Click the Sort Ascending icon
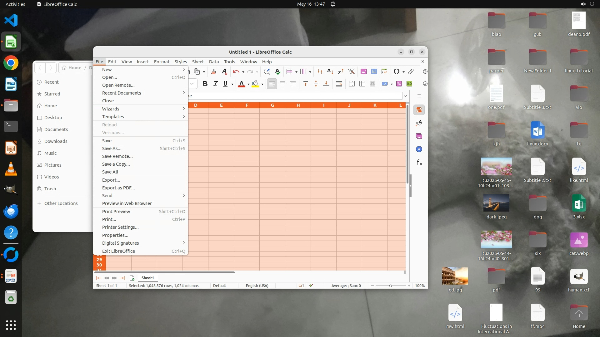 coord(330,71)
